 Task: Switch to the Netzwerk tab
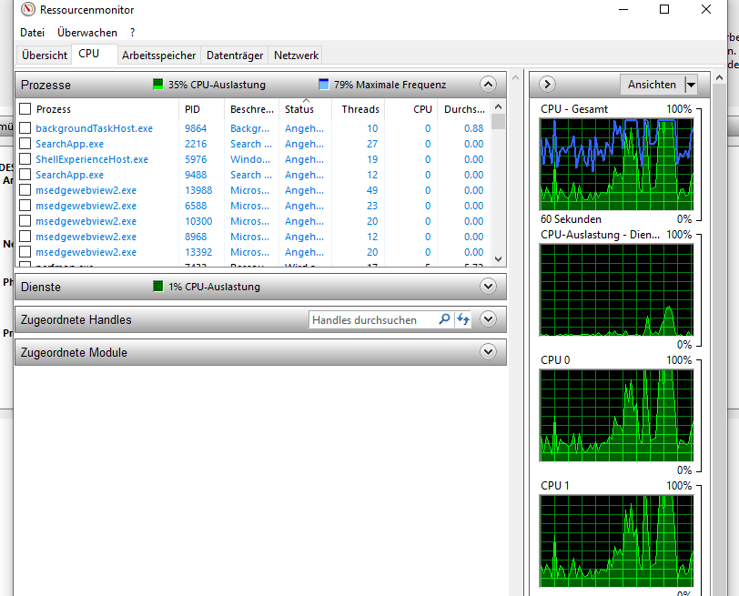[296, 56]
